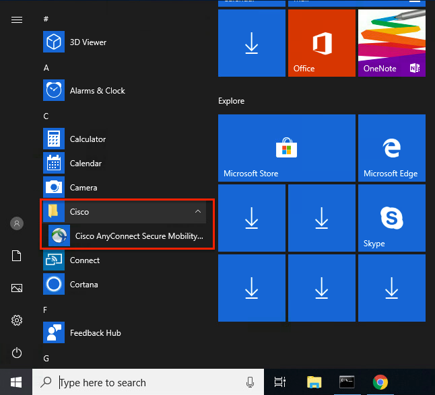Jump to letter # section header
This screenshot has width=435, height=395.
pyautogui.click(x=46, y=19)
